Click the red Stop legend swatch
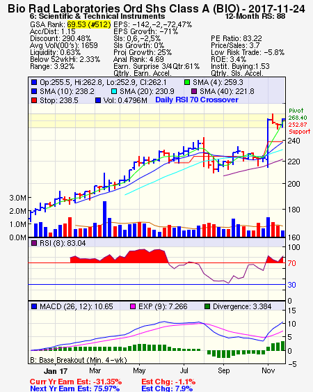The width and height of the screenshot is (313, 392). tap(34, 100)
